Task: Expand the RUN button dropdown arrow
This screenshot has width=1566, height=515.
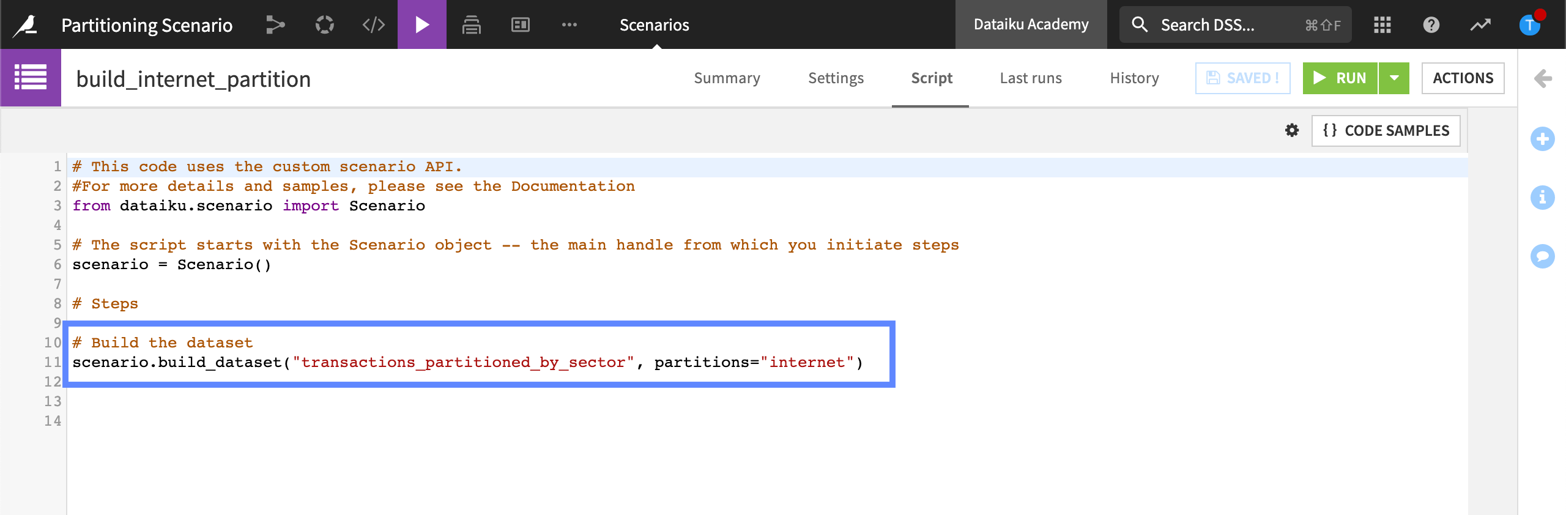Action: [1394, 78]
